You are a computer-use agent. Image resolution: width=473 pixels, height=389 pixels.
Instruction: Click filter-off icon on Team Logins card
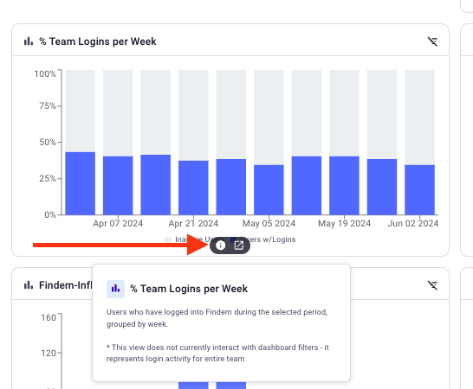432,41
